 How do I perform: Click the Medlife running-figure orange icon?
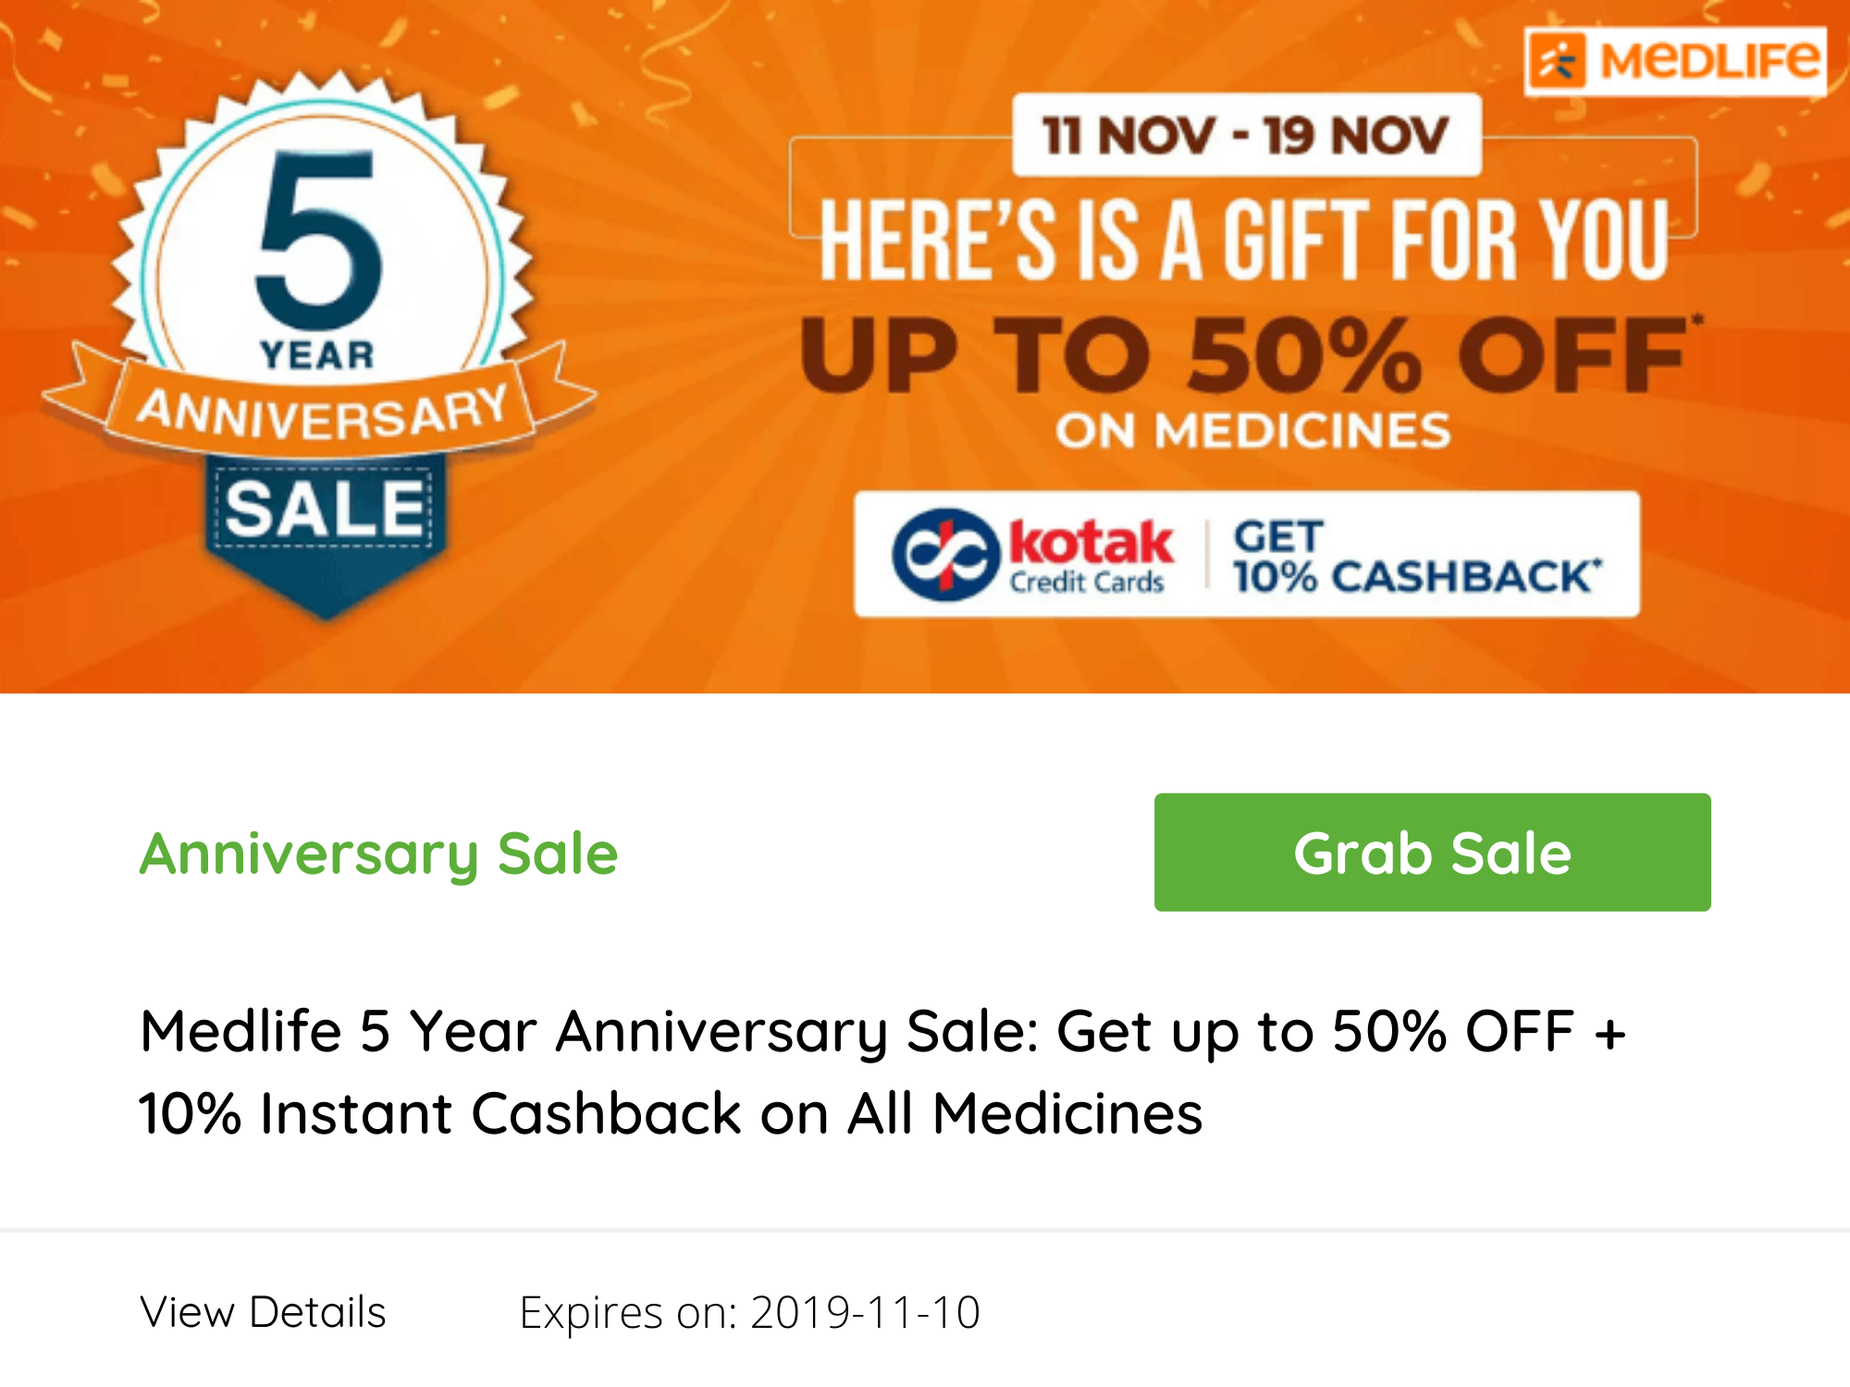(x=1558, y=62)
